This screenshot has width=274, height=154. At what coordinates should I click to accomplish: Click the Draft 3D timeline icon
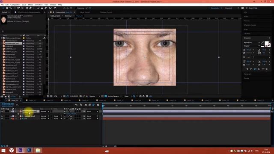click(81, 105)
